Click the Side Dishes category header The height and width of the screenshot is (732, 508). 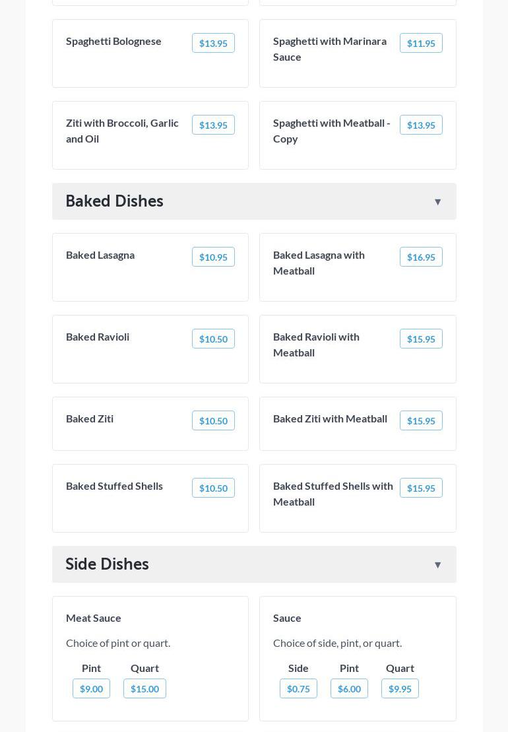tap(108, 564)
